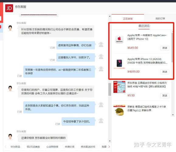Click product list scrollbar down arrow
The height and width of the screenshot is (152, 176).
[x=173, y=115]
